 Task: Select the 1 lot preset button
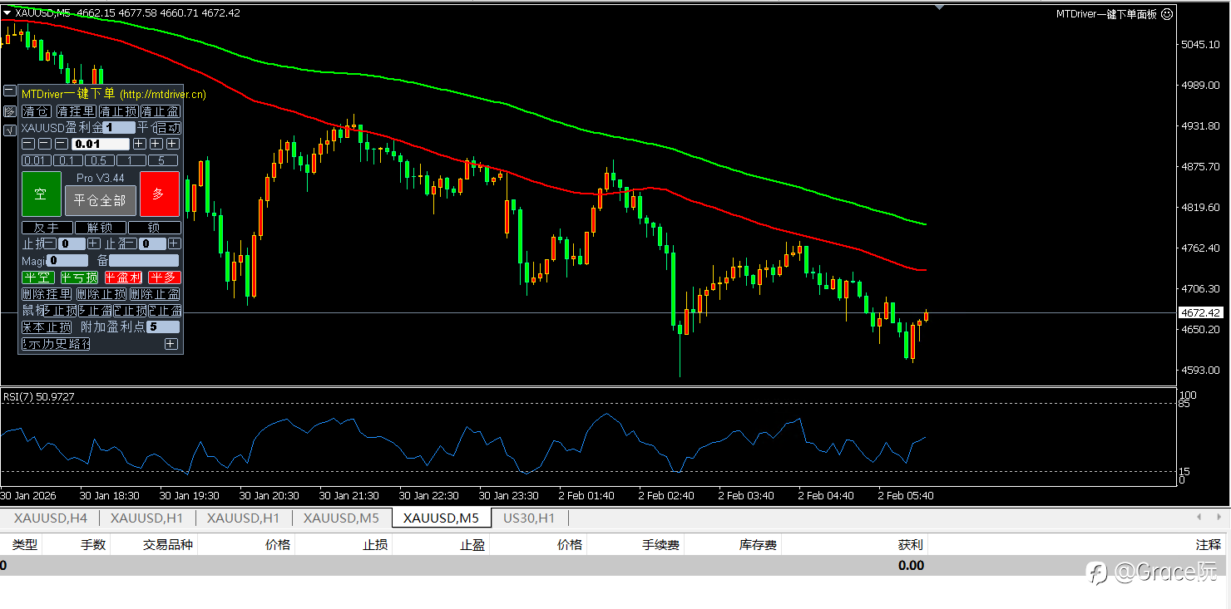coord(131,160)
